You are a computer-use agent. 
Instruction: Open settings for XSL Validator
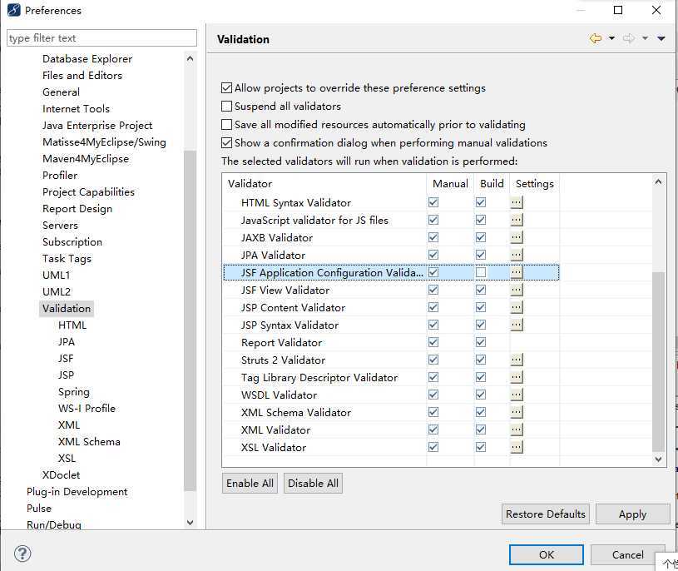click(x=517, y=447)
